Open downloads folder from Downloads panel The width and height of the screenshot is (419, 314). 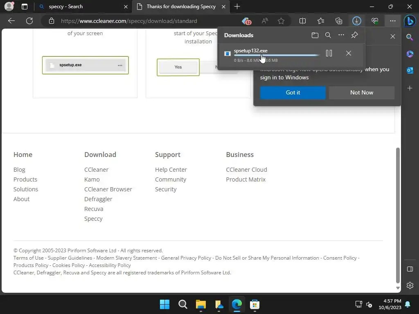(315, 35)
